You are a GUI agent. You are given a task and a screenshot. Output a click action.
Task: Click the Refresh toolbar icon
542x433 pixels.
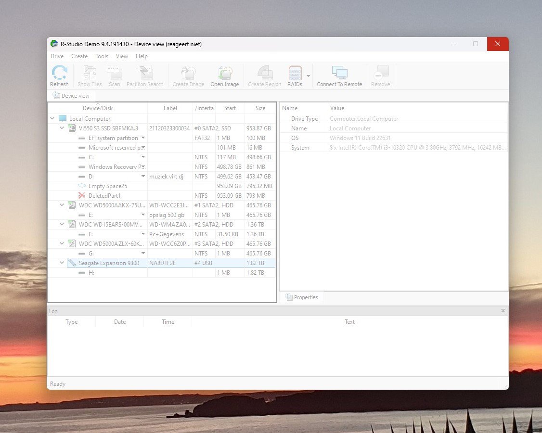click(59, 74)
